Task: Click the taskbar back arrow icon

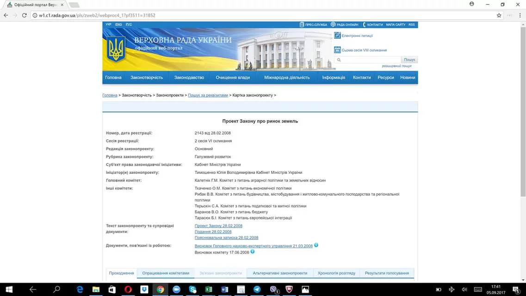Action: pos(33,290)
